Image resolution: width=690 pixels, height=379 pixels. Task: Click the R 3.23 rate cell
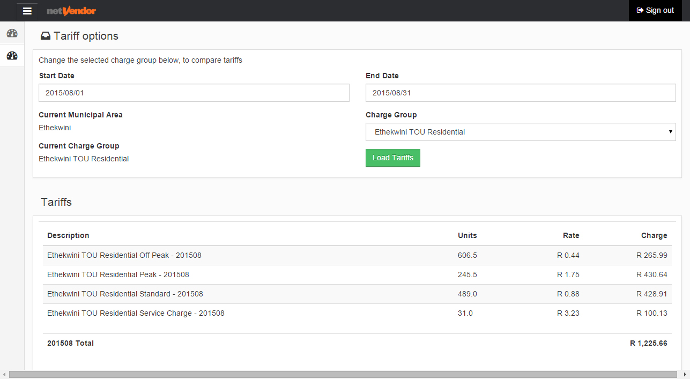click(x=568, y=313)
